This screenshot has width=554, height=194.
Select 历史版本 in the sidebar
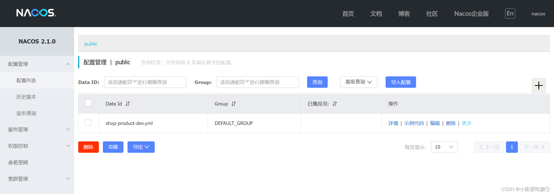click(x=37, y=97)
